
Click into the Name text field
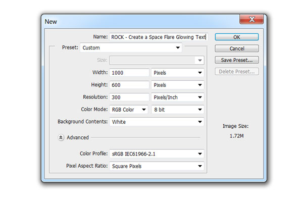pyautogui.click(x=159, y=37)
